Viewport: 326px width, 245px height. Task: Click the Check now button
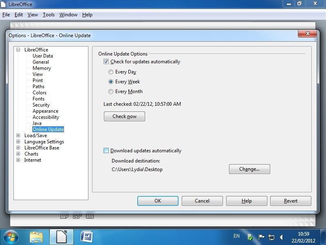(124, 116)
